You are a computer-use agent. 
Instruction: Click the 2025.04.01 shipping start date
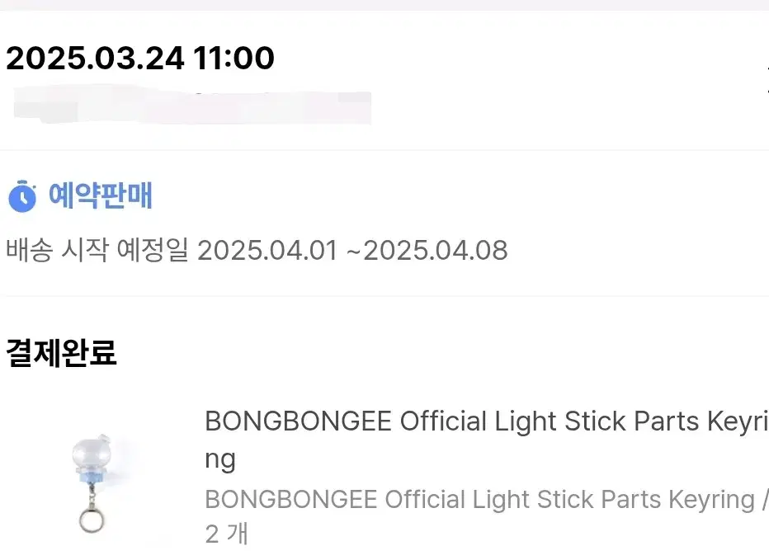tap(268, 251)
